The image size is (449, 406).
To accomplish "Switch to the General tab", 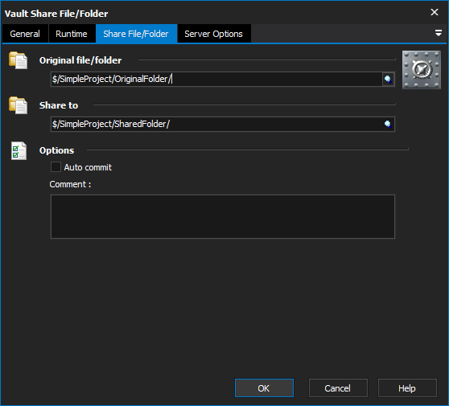I will click(x=25, y=34).
